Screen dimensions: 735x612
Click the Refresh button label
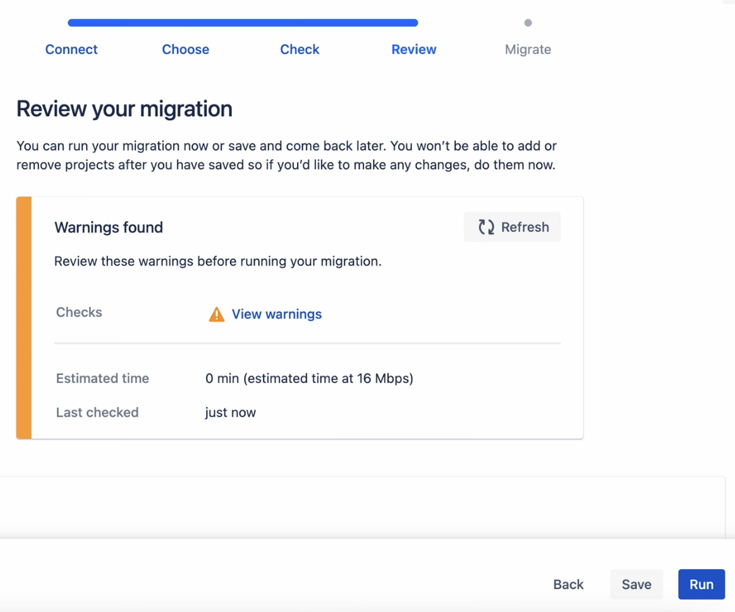click(525, 227)
